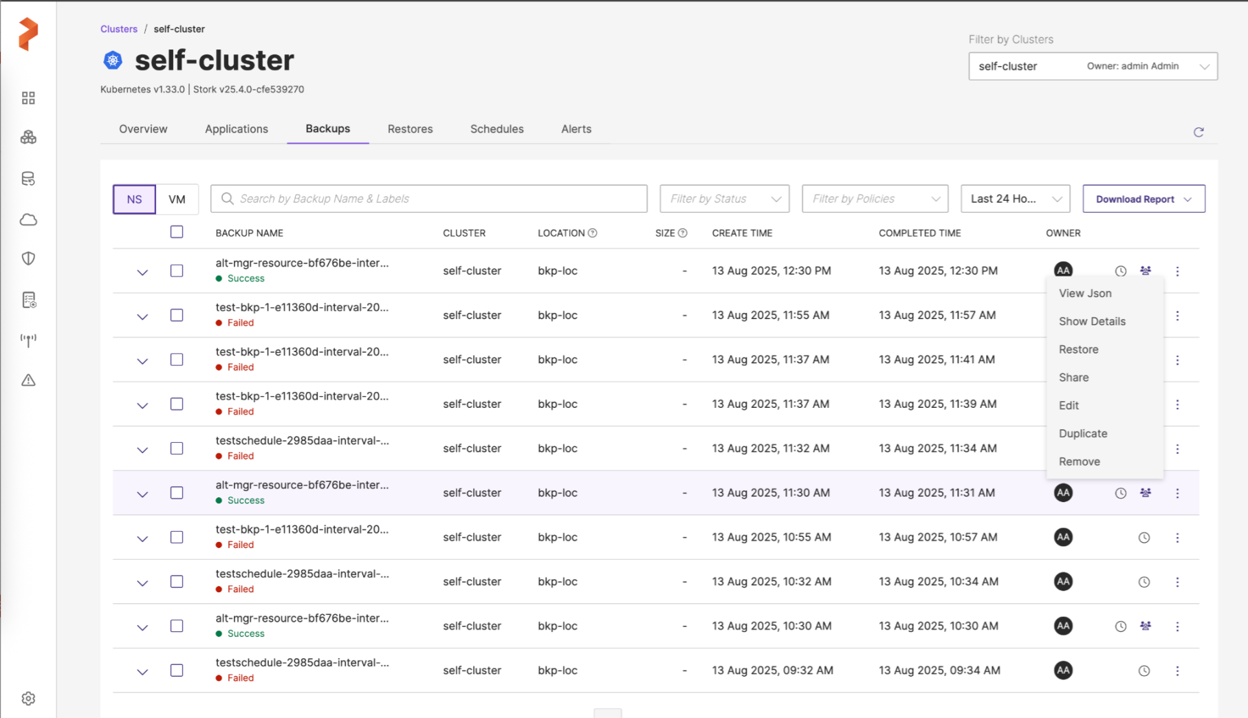Open three-dot menu for 11:30 AM backup

(1177, 493)
